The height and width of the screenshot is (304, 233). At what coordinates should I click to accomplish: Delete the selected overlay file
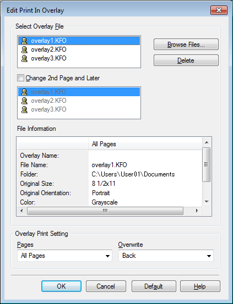click(186, 60)
